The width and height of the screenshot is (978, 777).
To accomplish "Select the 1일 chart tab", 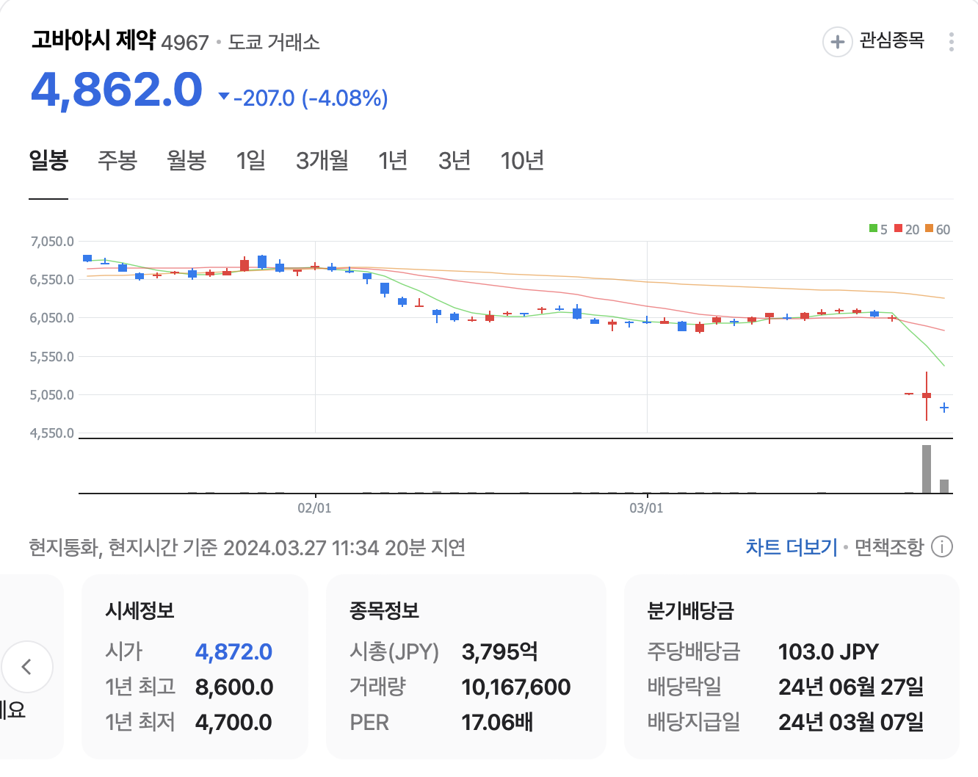I will pos(250,160).
